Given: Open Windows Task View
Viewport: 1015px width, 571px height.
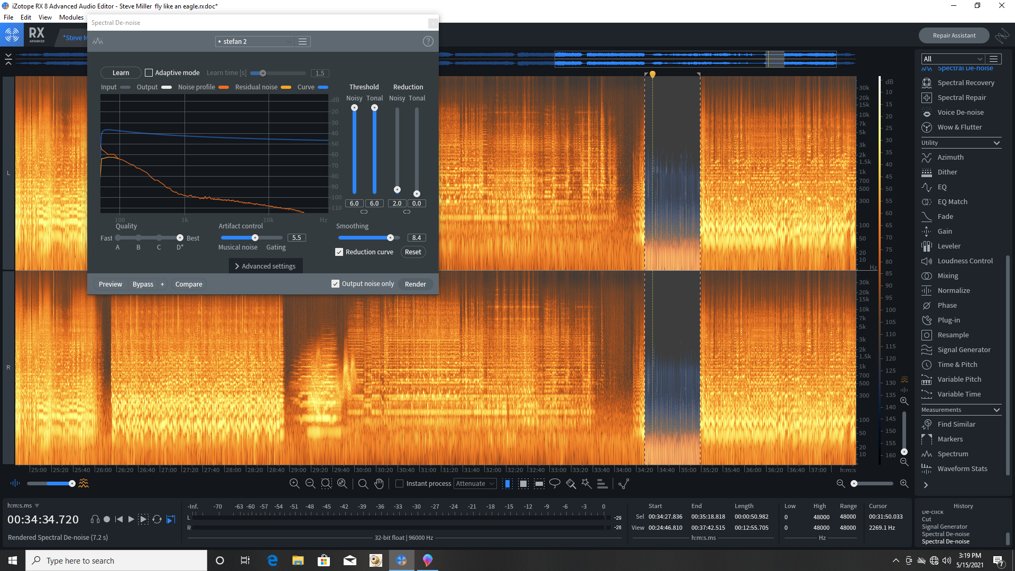Looking at the screenshot, I should click(245, 560).
